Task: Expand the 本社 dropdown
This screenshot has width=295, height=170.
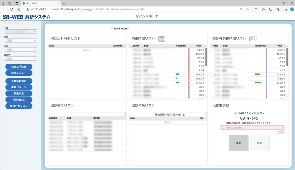Action: pos(21,32)
